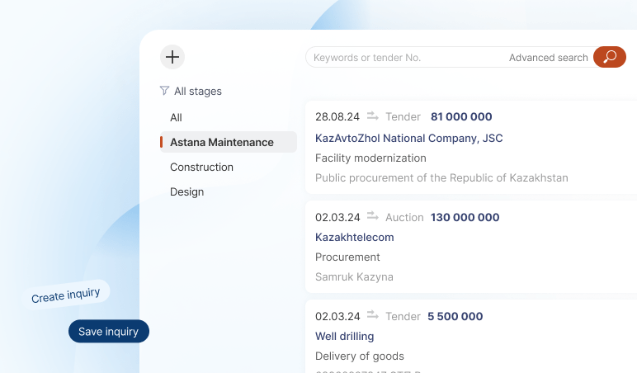
Task: Click the plus add button
Action: pyautogui.click(x=172, y=57)
